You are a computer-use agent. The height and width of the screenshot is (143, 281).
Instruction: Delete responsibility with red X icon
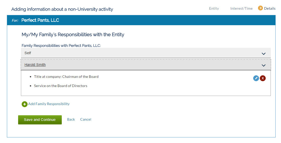point(263,78)
